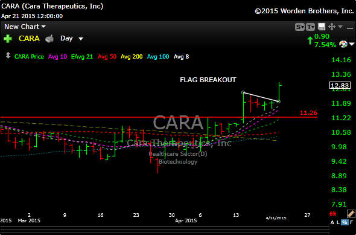Open the dropdown arrow beside color palette

(x=352, y=44)
